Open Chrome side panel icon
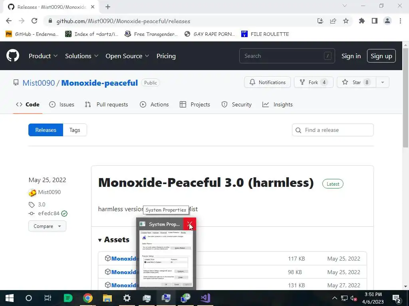Screen dimensions: 409x306 pos(375,21)
